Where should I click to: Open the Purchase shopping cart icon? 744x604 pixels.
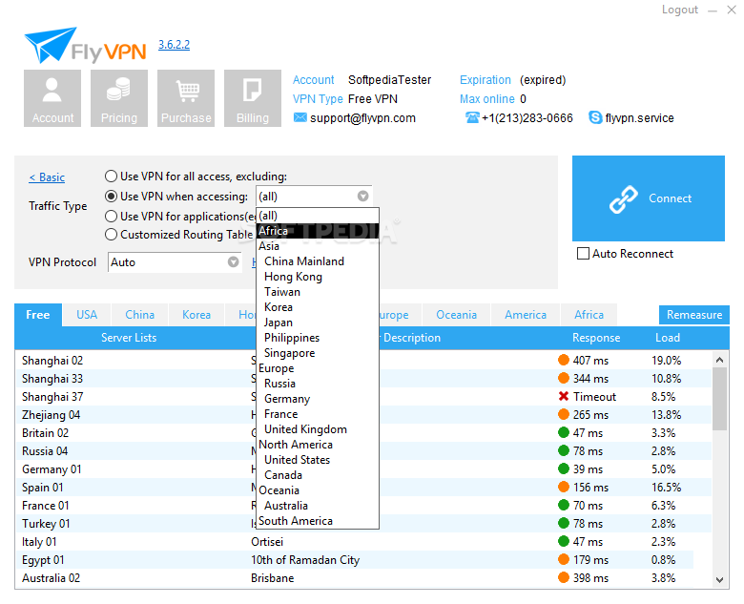[x=186, y=98]
